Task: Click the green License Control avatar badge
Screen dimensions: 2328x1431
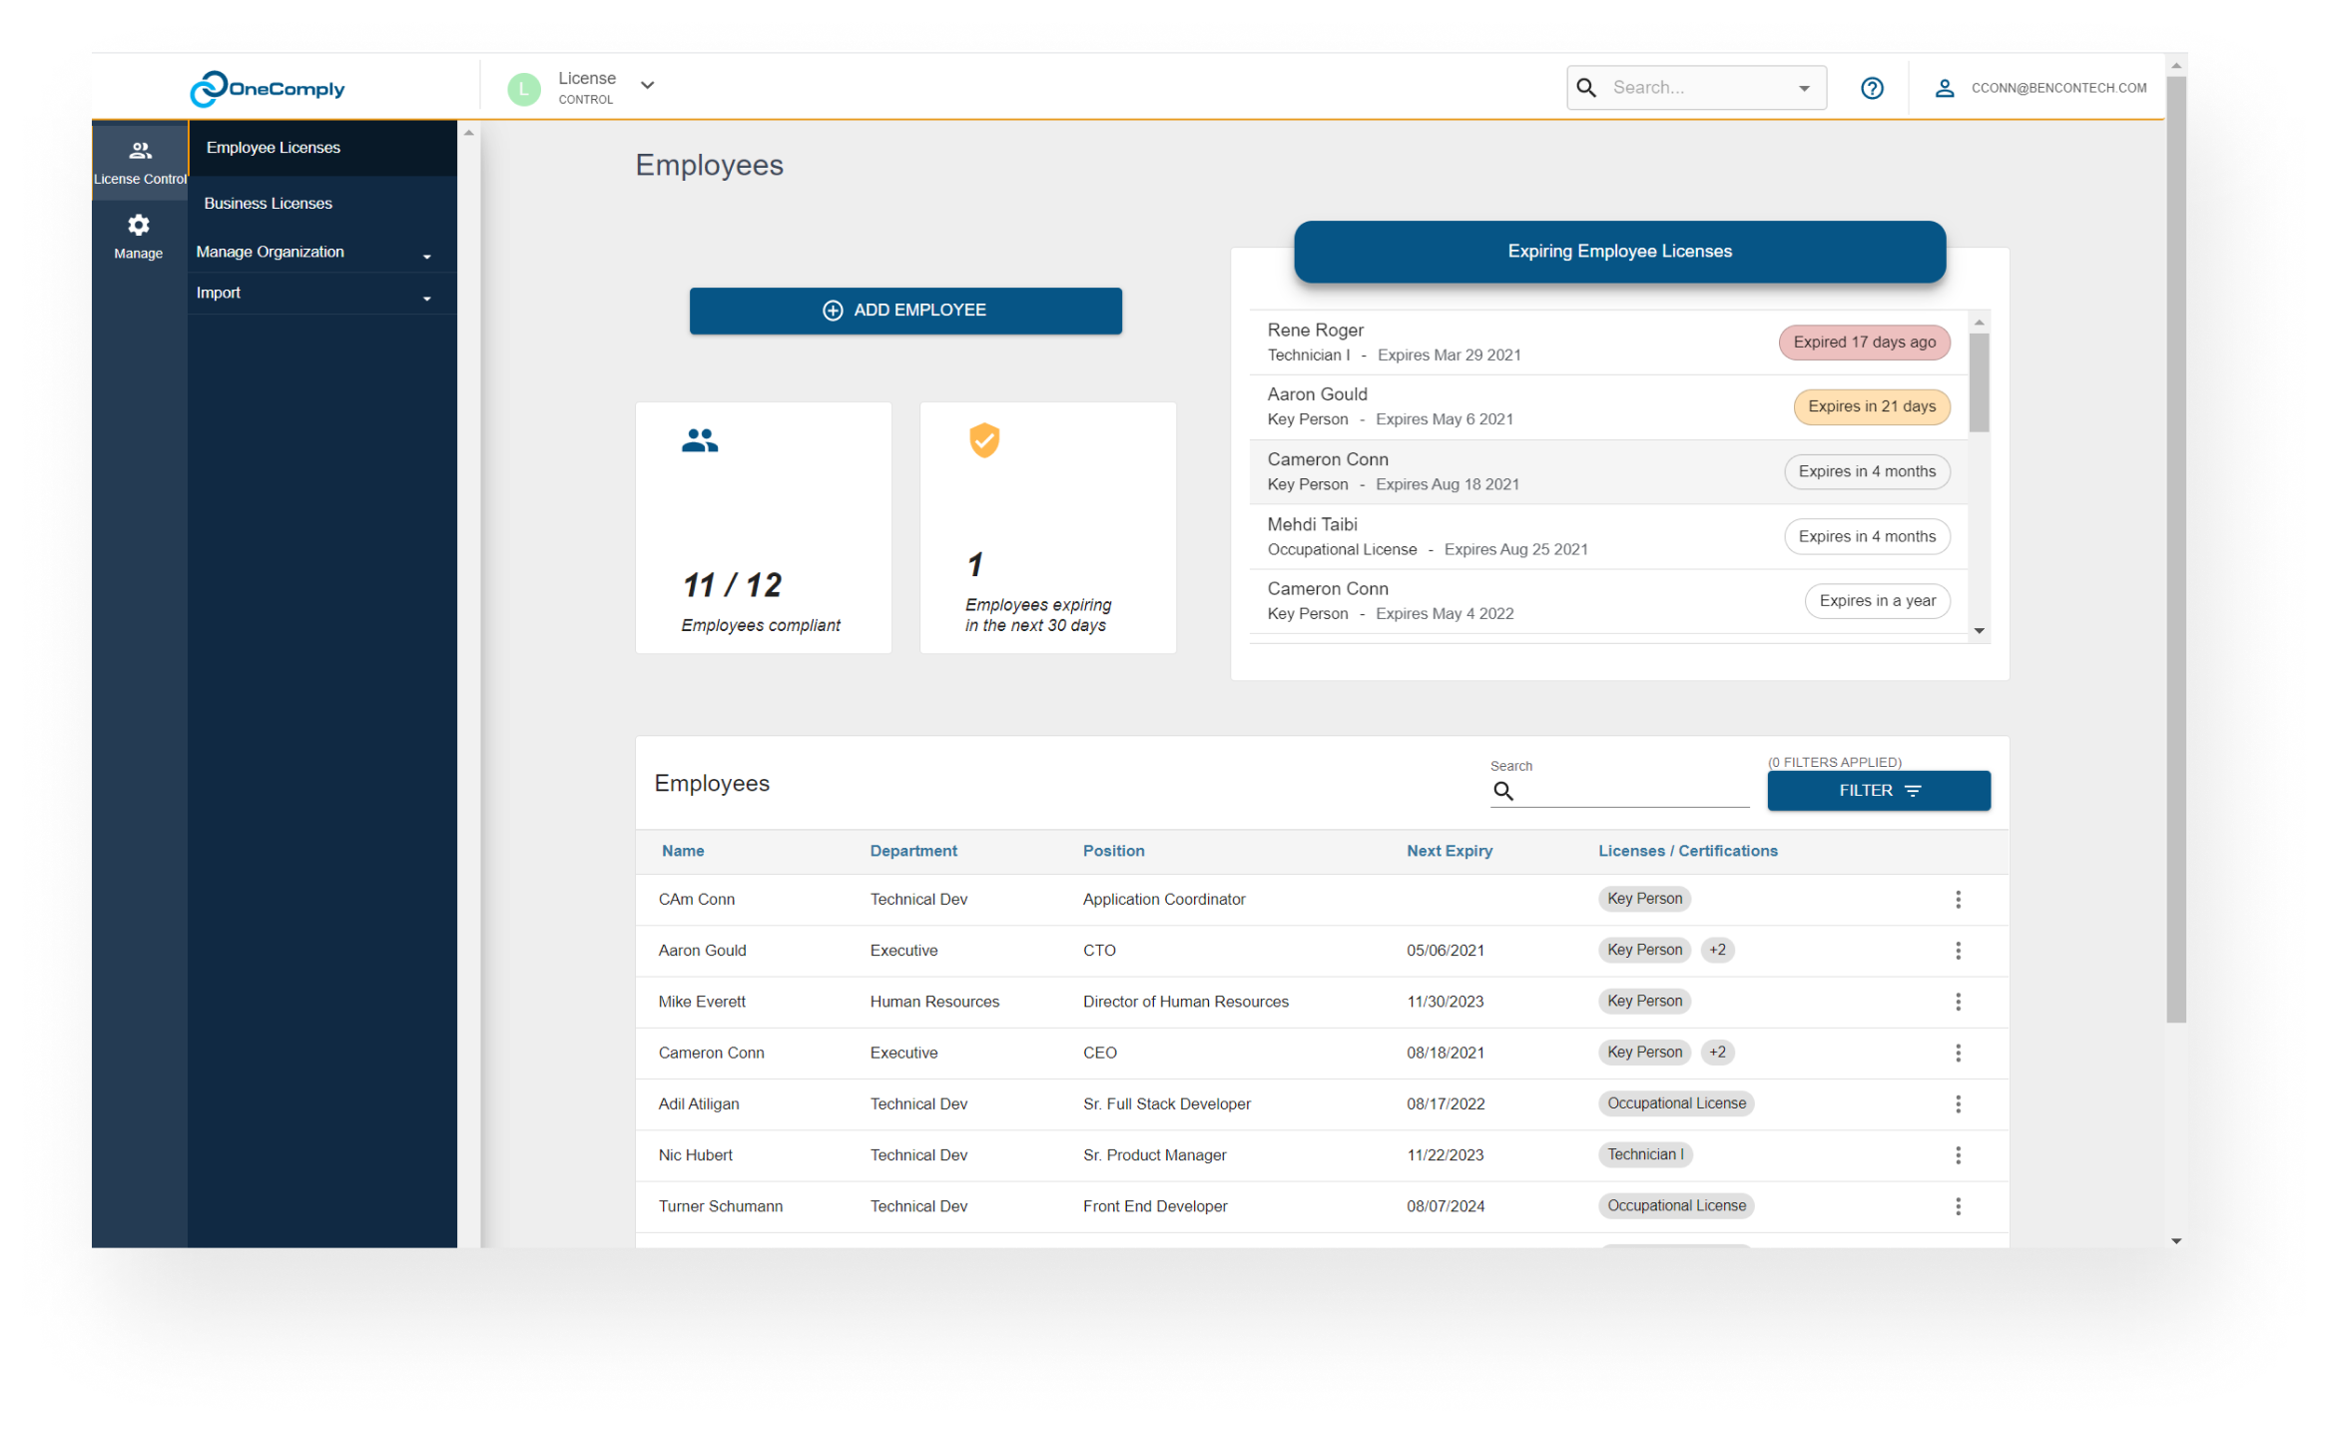Action: [x=525, y=88]
